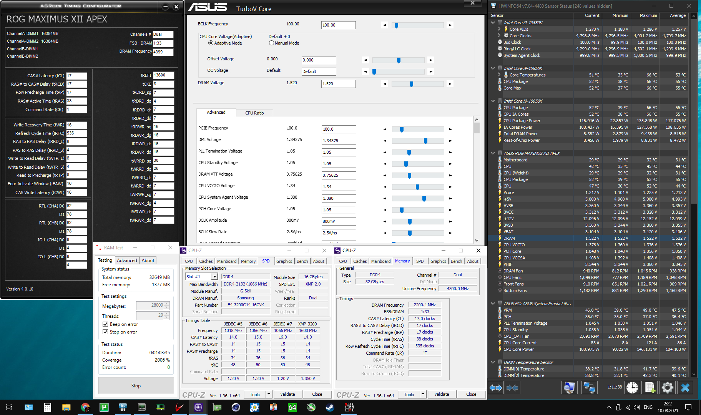Click the red binary digits taskbar icon
The height and width of the screenshot is (415, 701).
point(349,407)
